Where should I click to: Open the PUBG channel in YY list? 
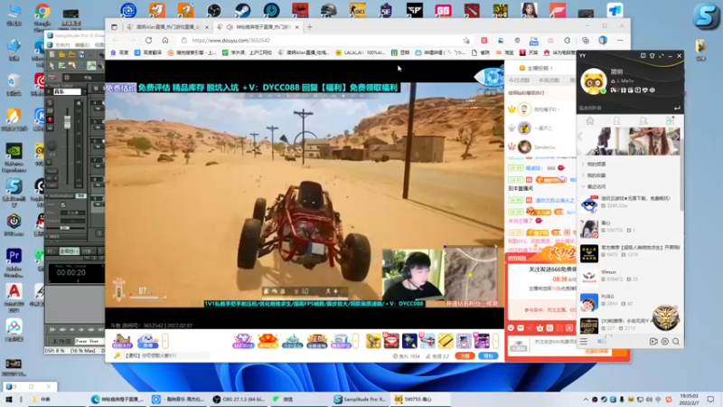(x=629, y=302)
